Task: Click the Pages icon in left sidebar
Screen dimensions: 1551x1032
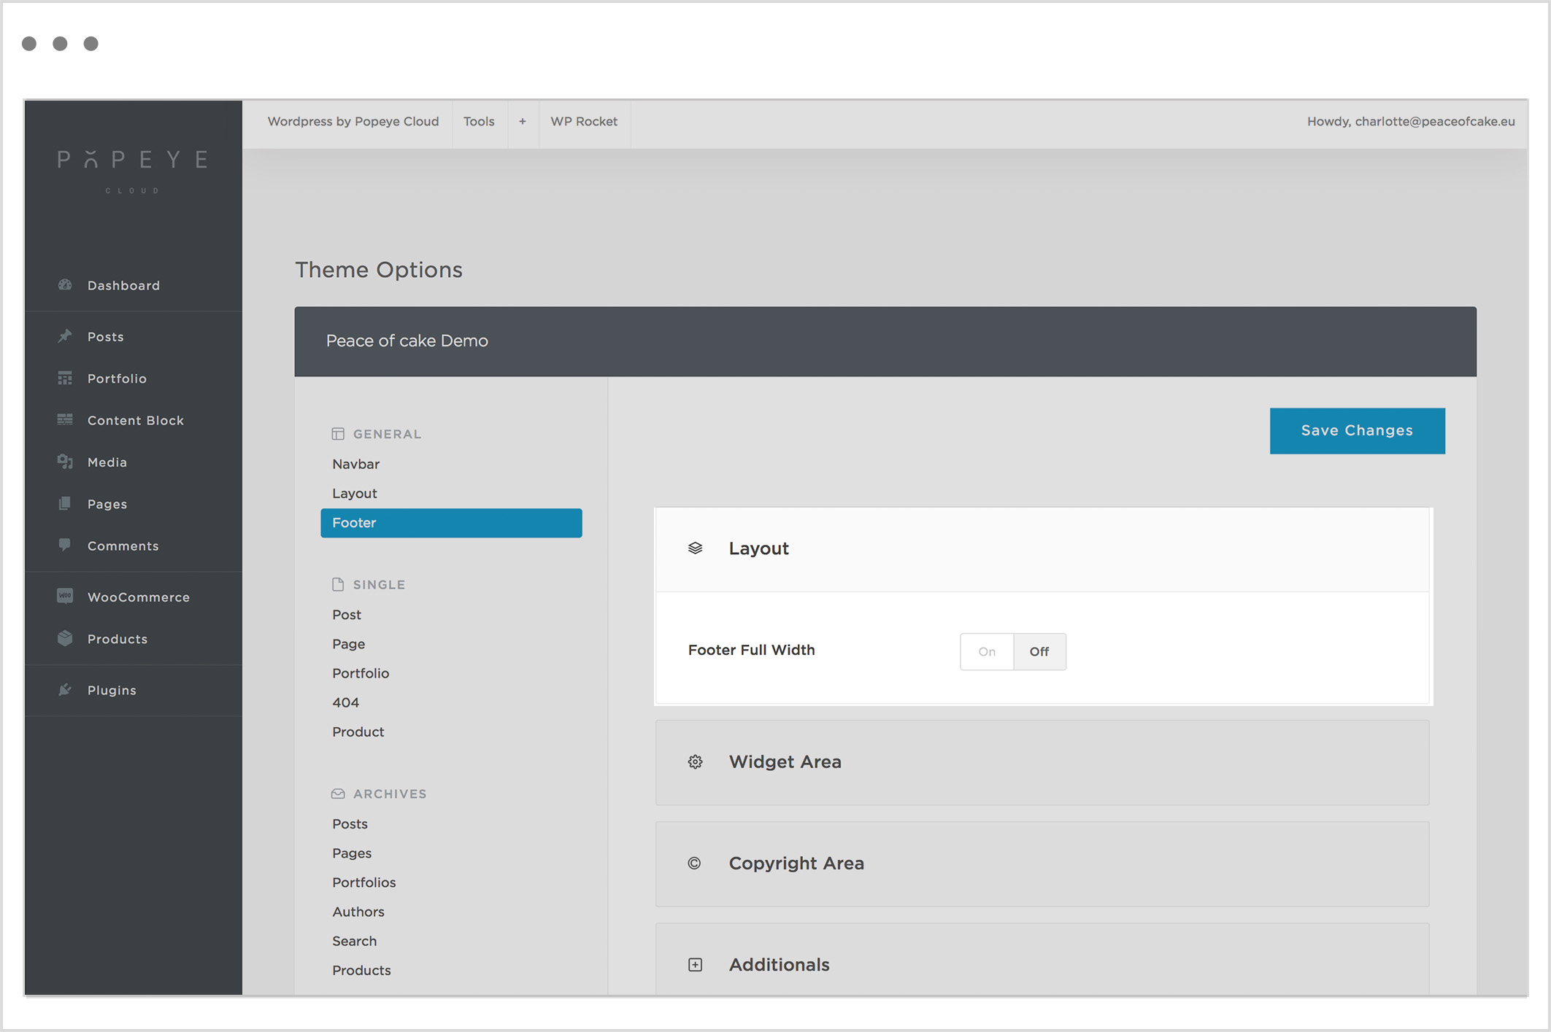Action: tap(65, 503)
